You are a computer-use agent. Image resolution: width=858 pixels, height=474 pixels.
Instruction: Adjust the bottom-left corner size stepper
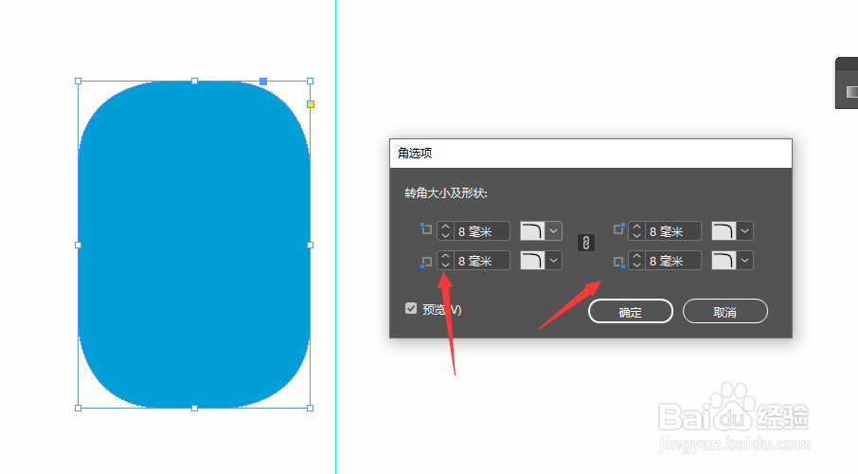click(x=445, y=261)
